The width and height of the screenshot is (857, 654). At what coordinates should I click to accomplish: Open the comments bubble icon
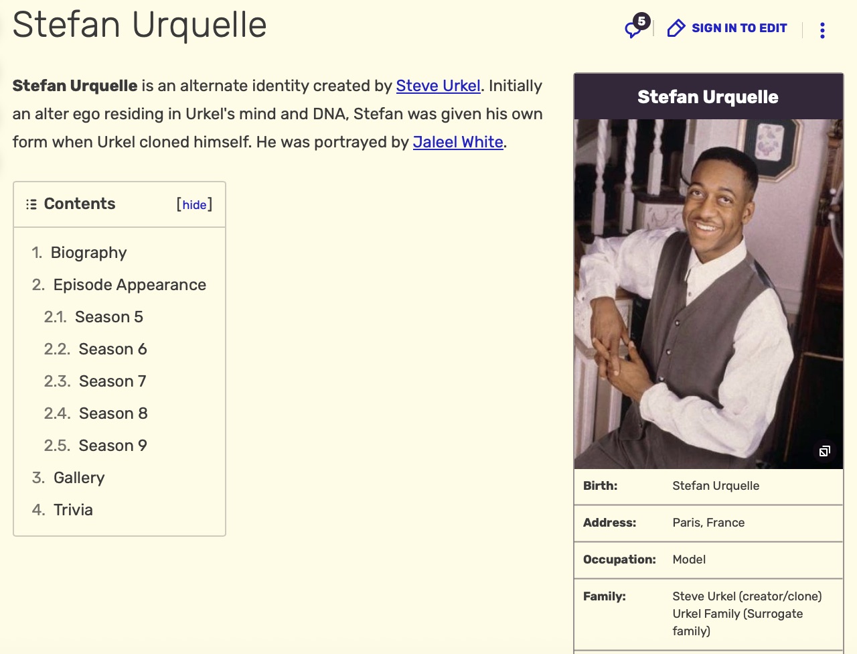[x=633, y=28]
